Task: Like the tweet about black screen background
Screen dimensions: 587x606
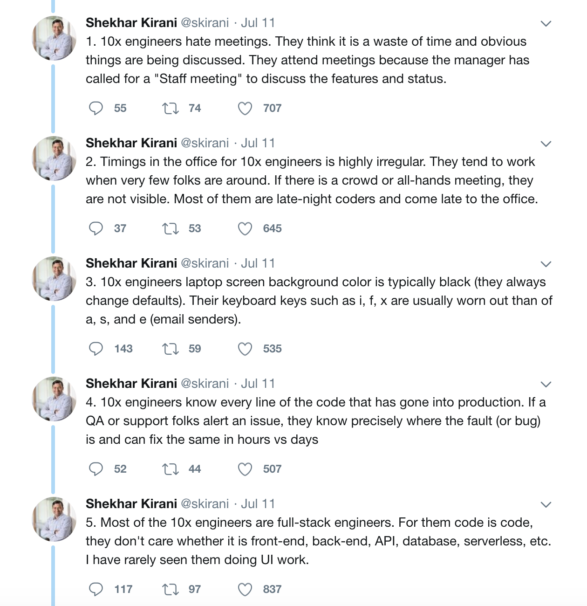Action: [245, 349]
